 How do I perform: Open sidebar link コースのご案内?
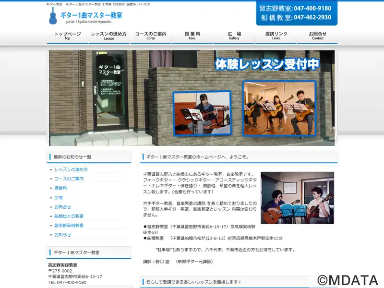(69, 179)
